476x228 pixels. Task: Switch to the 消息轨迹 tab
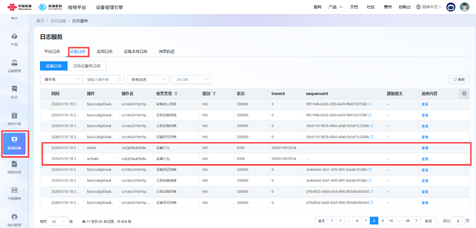coord(167,51)
